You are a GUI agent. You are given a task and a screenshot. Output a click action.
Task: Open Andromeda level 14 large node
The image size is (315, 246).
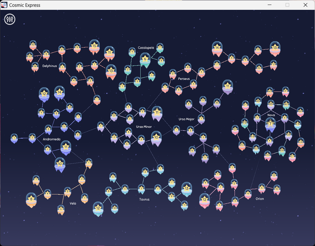click(x=59, y=93)
